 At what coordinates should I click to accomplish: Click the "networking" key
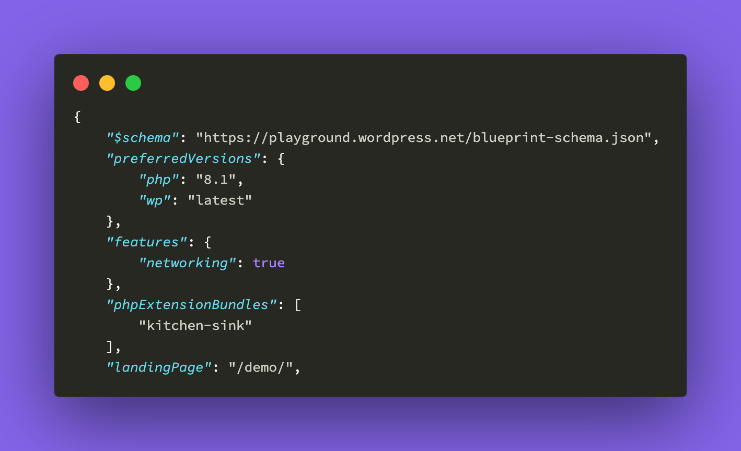point(183,263)
